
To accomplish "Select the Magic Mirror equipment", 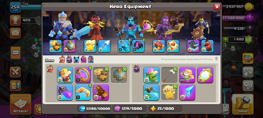I will pyautogui.click(x=205, y=75).
